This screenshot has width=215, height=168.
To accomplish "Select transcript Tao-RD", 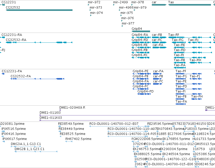I will (x=193, y=53).
